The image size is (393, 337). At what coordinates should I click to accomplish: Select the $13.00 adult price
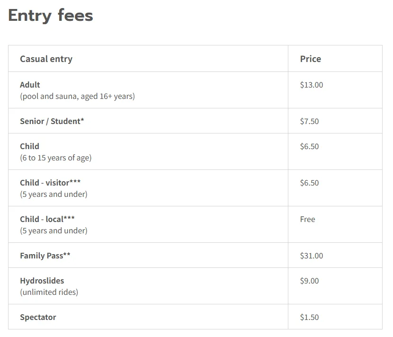(312, 85)
